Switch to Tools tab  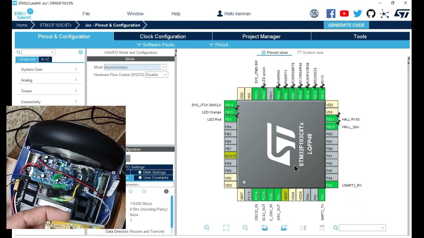coord(360,36)
